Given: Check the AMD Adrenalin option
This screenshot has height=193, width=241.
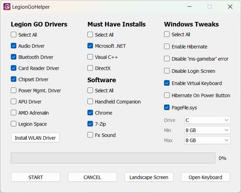Looking at the screenshot, I should pyautogui.click(x=14, y=113).
